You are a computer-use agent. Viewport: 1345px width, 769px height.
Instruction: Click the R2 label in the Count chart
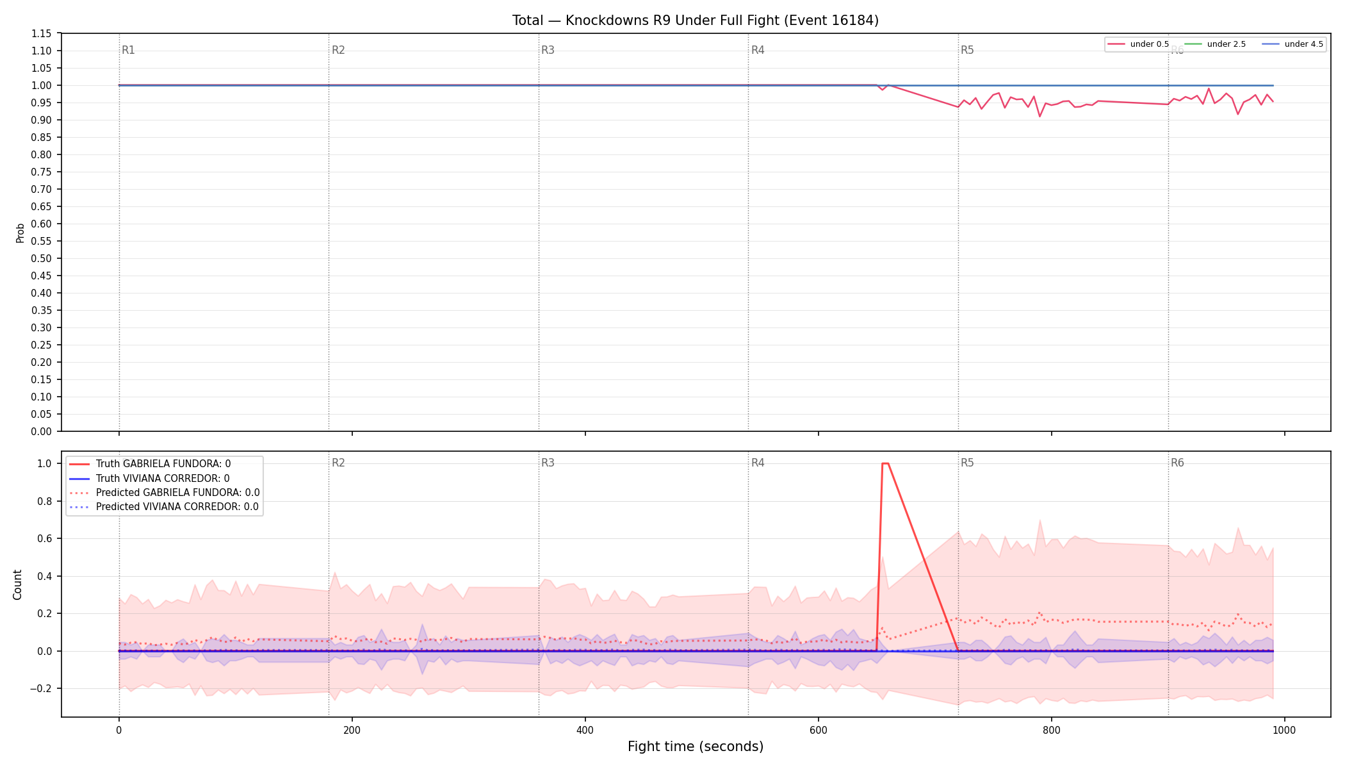pos(338,463)
